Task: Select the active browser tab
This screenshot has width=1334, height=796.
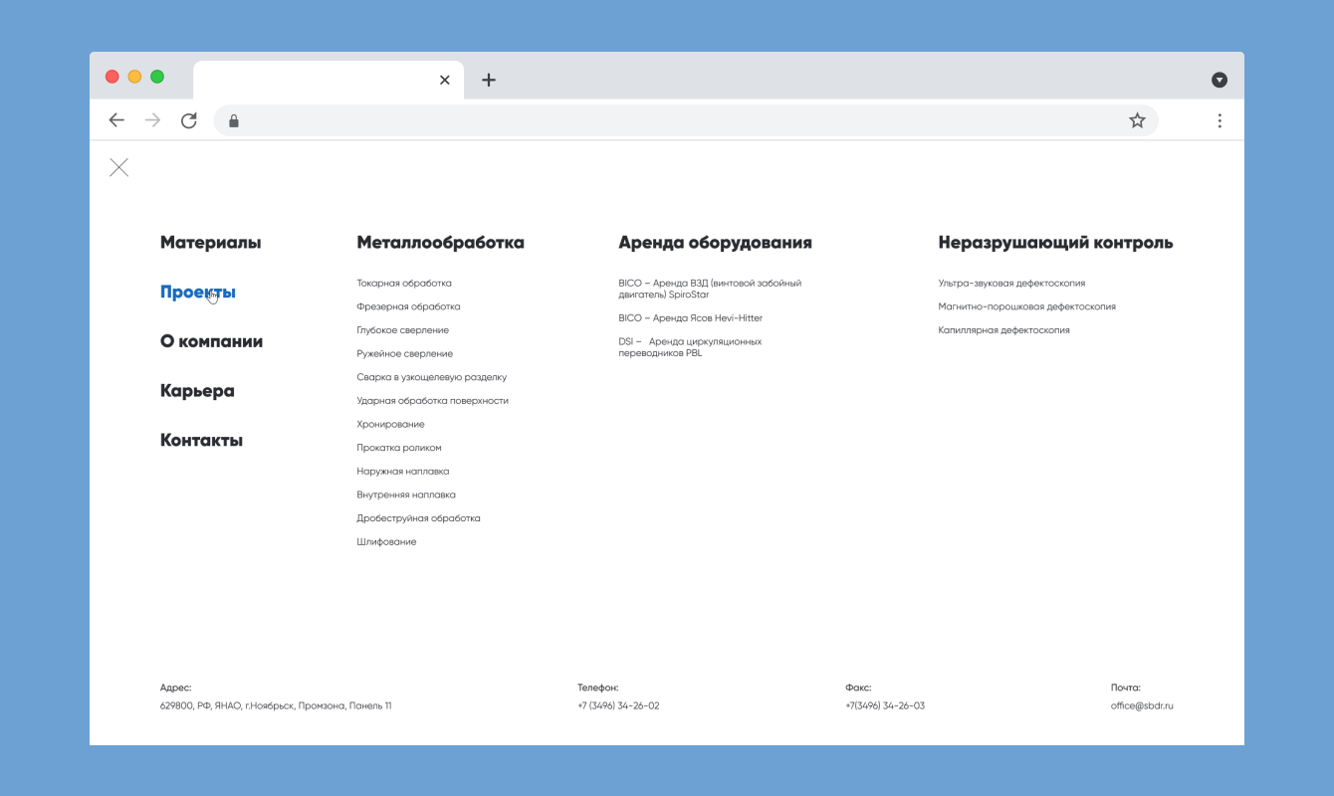Action: coord(329,80)
